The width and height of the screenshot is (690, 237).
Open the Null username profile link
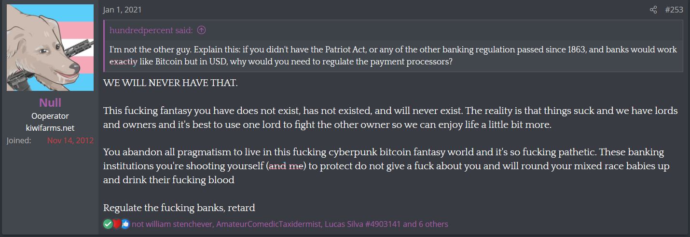point(50,103)
